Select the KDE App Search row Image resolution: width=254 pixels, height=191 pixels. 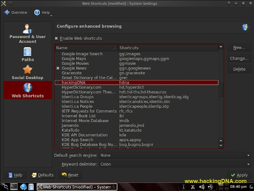(x=137, y=140)
